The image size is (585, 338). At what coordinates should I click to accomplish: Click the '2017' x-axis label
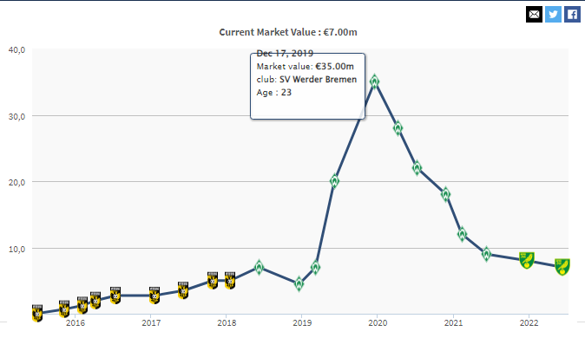point(151,322)
